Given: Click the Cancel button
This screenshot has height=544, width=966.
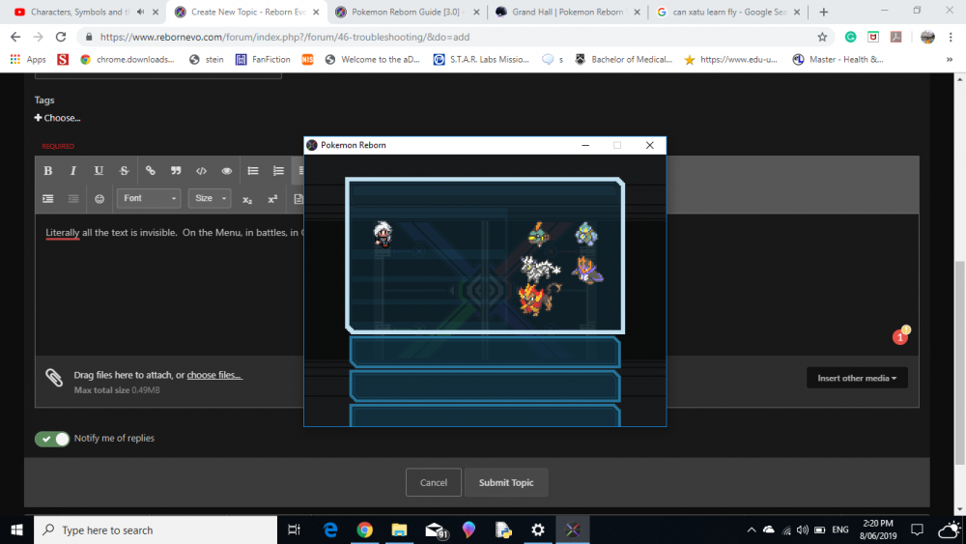Looking at the screenshot, I should (x=434, y=482).
